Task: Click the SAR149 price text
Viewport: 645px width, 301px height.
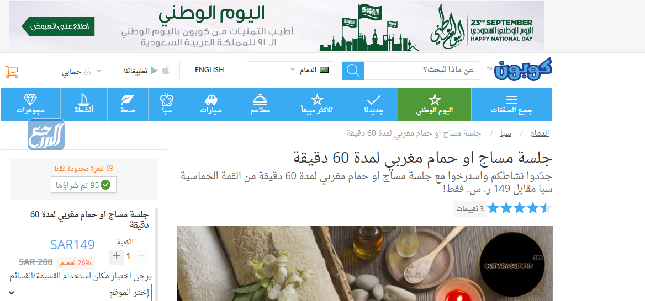Action: point(72,245)
